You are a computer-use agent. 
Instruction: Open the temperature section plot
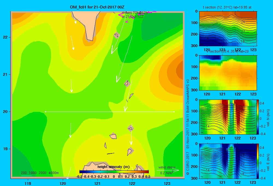228,29
